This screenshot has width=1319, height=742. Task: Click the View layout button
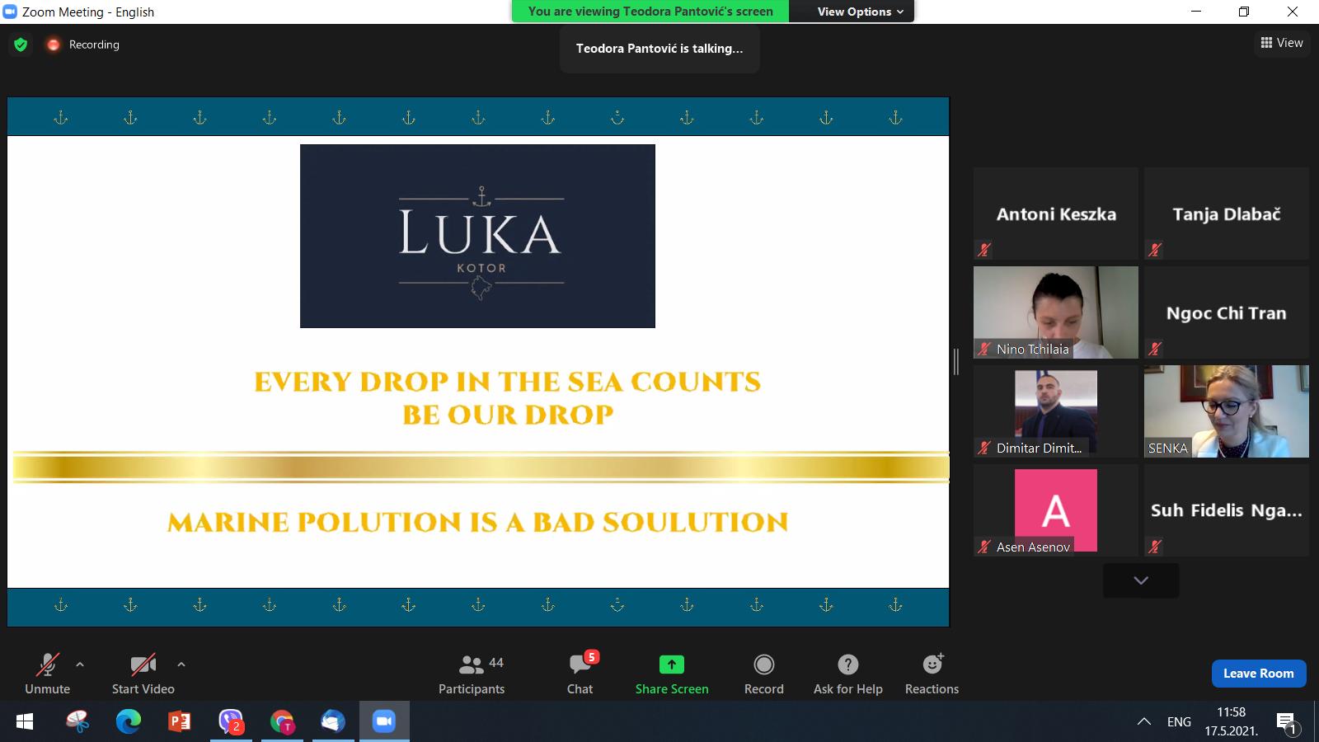pyautogui.click(x=1282, y=43)
